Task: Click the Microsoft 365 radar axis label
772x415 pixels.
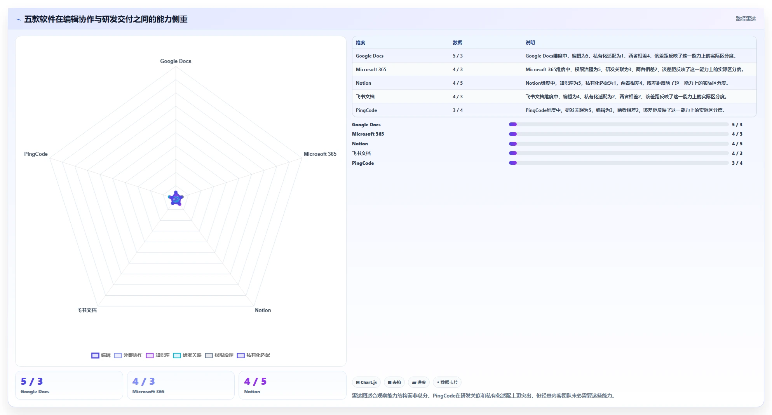Action: point(320,154)
